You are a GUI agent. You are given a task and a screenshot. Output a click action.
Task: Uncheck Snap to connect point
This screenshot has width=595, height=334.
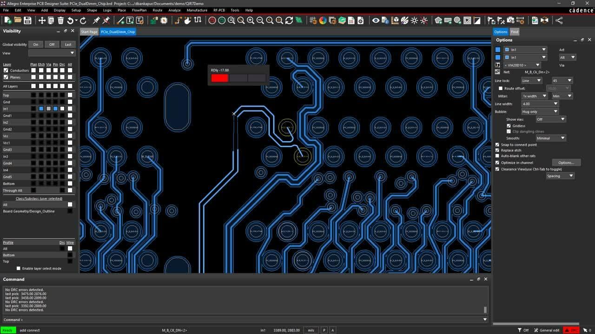[x=497, y=145]
